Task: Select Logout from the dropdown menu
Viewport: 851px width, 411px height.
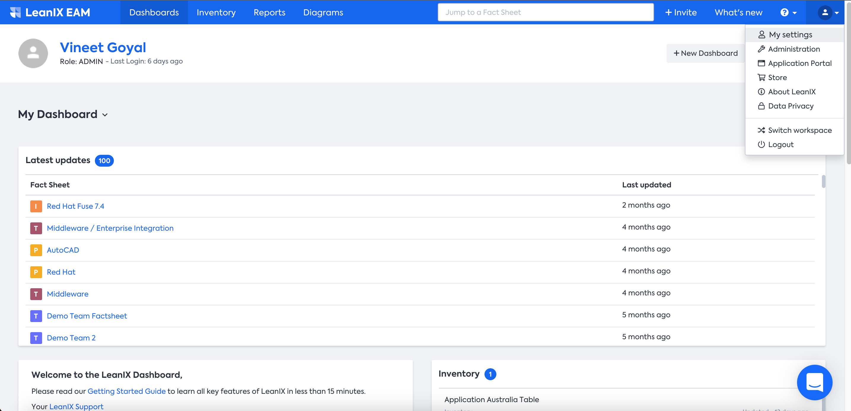Action: (x=780, y=144)
